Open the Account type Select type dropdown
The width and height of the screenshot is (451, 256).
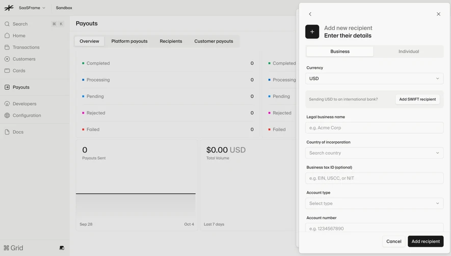(374, 203)
